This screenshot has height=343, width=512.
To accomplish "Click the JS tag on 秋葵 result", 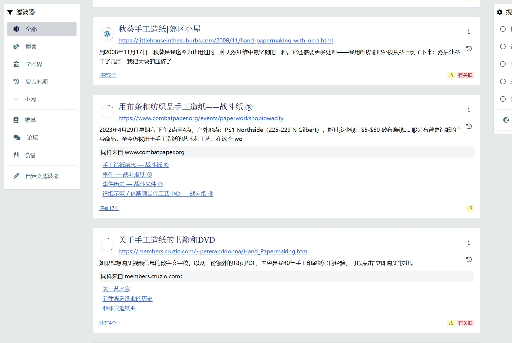I will tap(451, 75).
